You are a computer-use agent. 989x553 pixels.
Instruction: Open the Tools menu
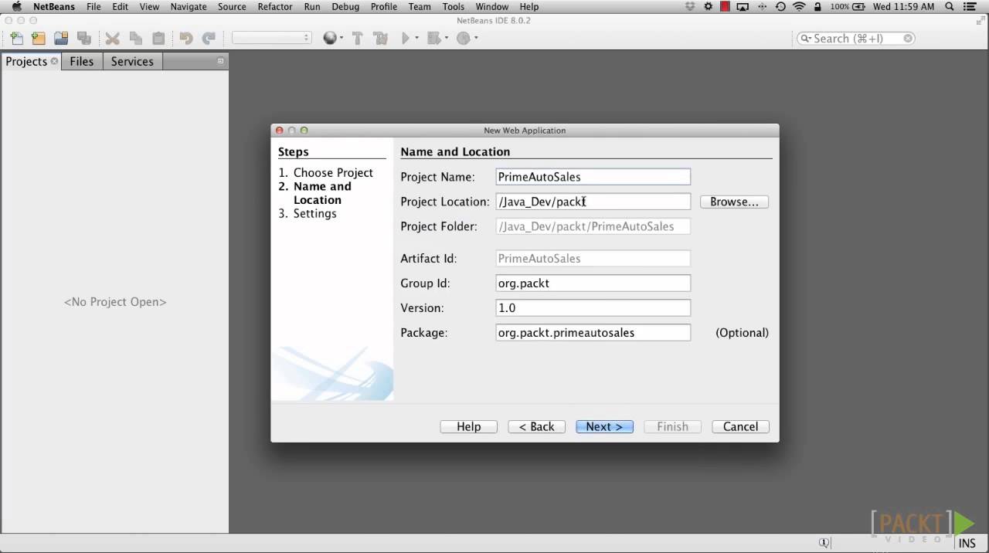tap(454, 7)
